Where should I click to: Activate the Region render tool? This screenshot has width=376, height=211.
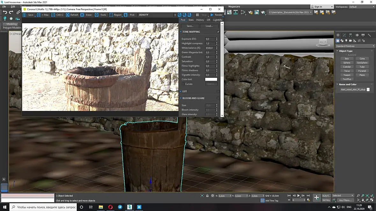click(x=115, y=15)
